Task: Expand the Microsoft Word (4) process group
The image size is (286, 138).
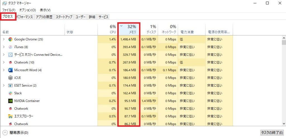Action: click(4, 70)
